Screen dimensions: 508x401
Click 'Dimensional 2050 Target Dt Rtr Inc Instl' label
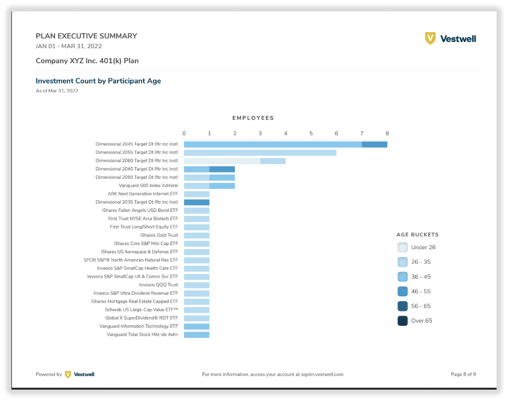click(137, 177)
